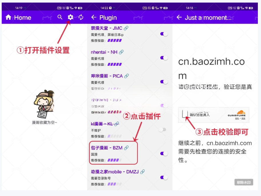This screenshot has width=261, height=196.
Task: Go back from the Plugin screen
Action: coord(94,17)
